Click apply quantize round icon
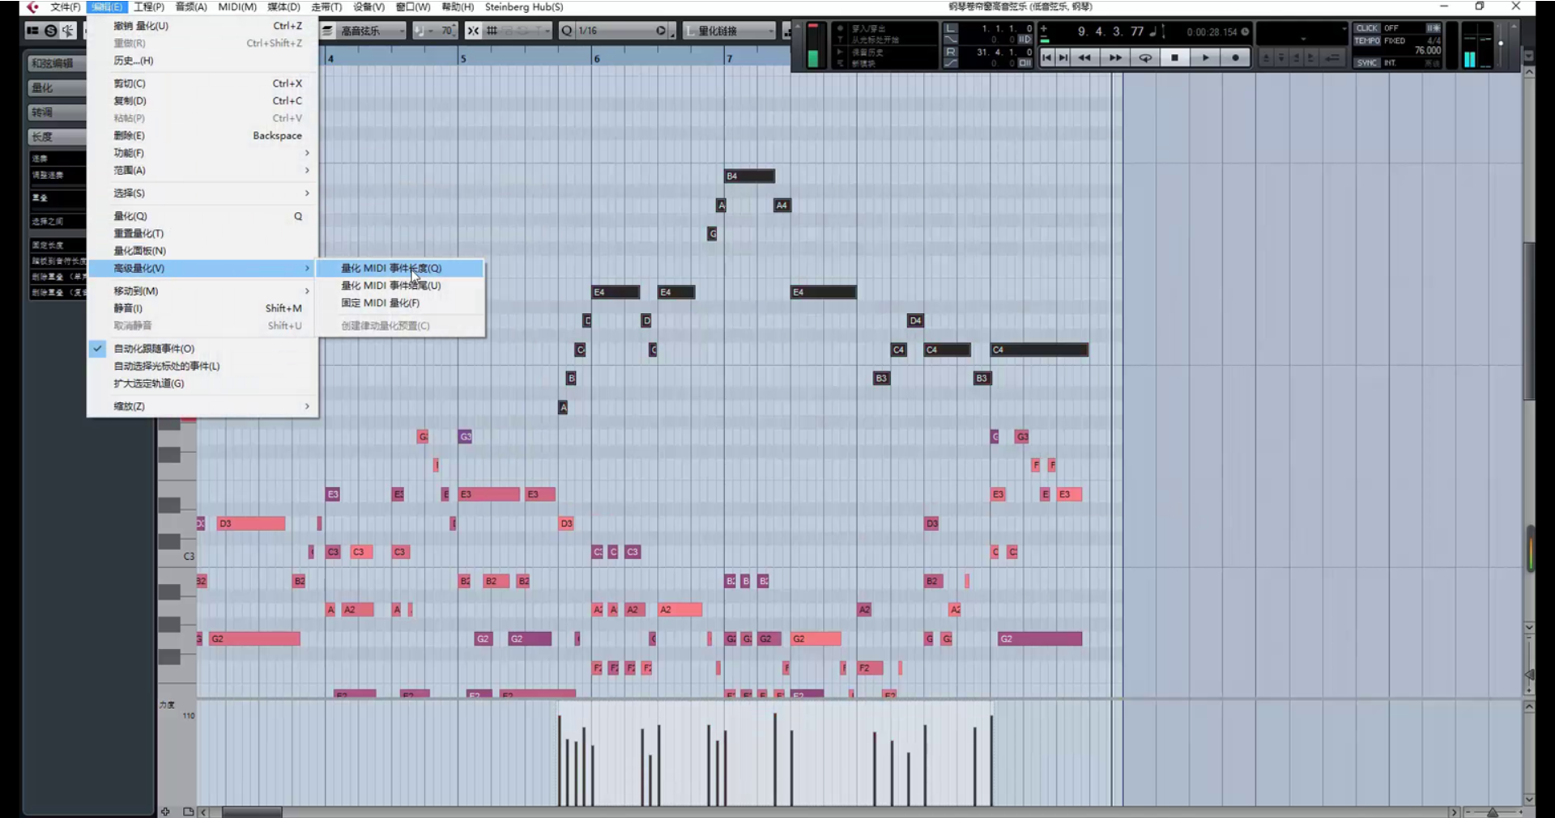Viewport: 1555px width, 818px height. (661, 31)
